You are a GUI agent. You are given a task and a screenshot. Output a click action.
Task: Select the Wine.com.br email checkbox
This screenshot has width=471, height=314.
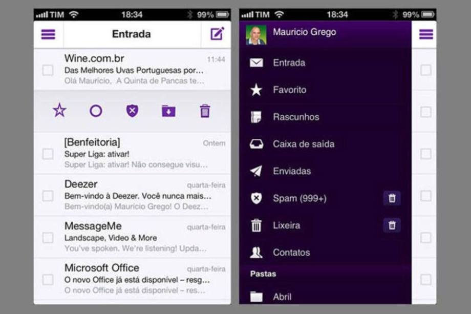48,70
